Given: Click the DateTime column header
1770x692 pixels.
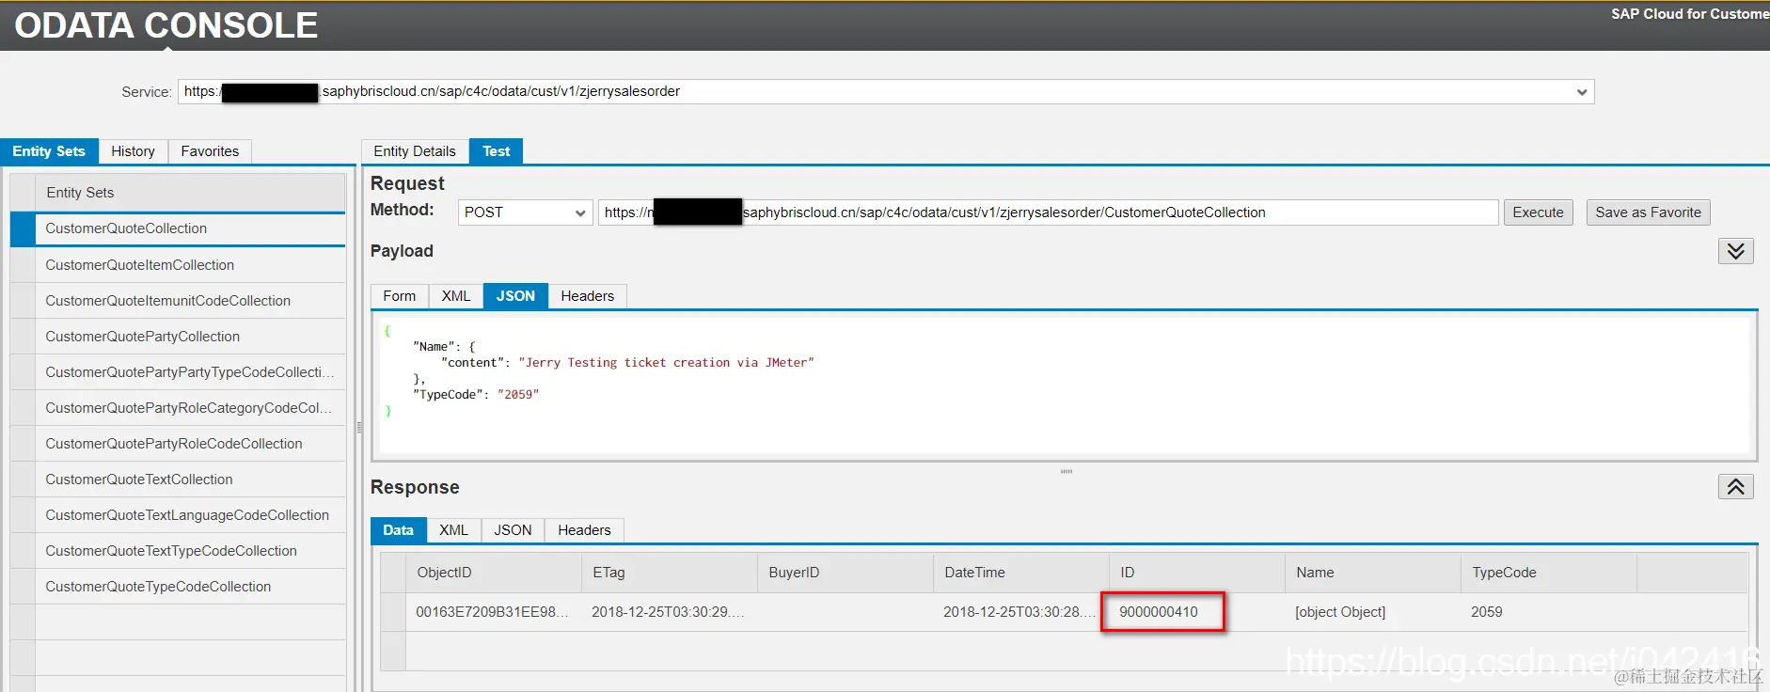Looking at the screenshot, I should click(1020, 573).
